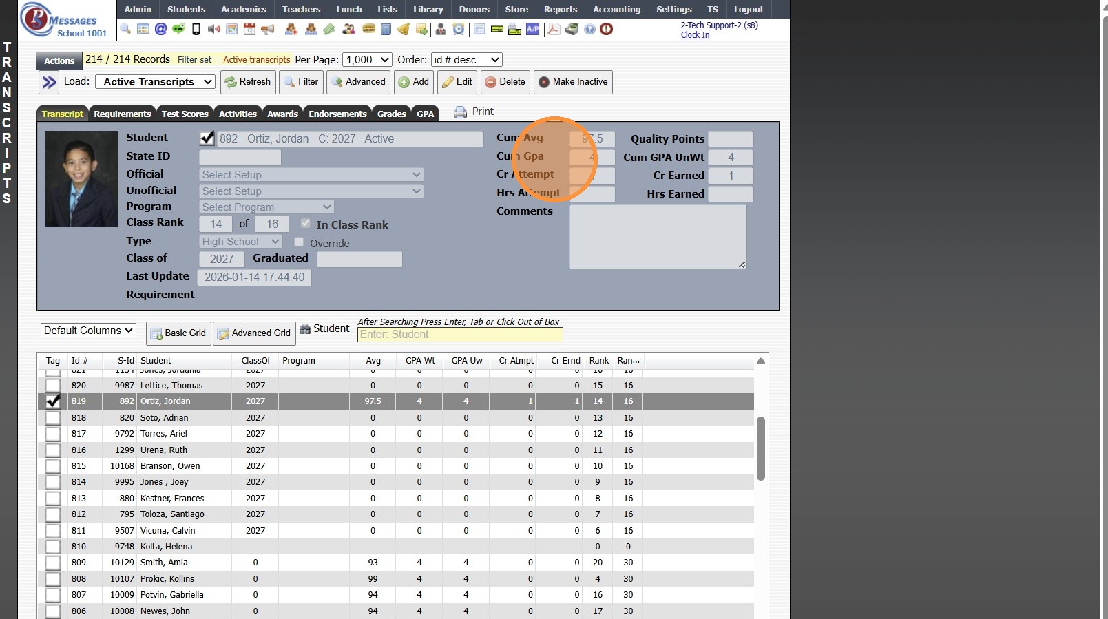Viewport: 1108px width, 619px height.
Task: Click the green money ticket icon
Action: click(x=329, y=29)
